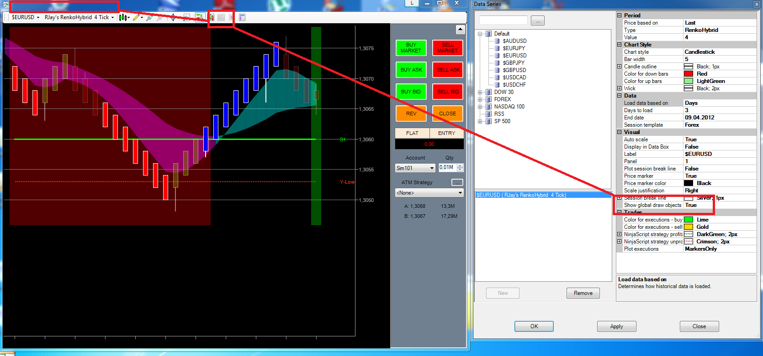Viewport: 763px width, 356px height.
Task: Toggle the Price marker True value
Action: (x=720, y=176)
